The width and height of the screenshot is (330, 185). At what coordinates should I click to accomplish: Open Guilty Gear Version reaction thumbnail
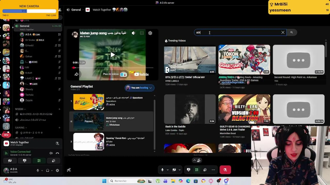click(244, 109)
